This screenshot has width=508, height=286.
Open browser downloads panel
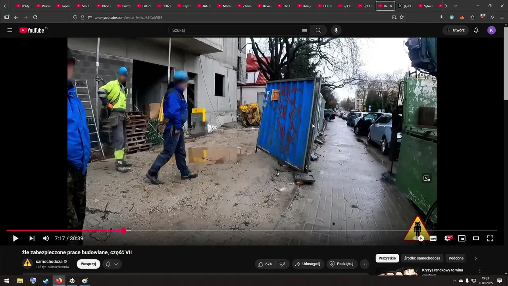441,17
